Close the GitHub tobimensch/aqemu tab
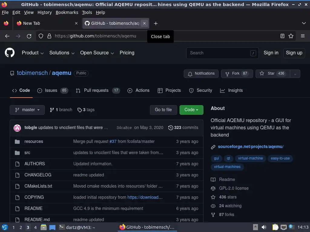This screenshot has width=310, height=232. pos(144,23)
